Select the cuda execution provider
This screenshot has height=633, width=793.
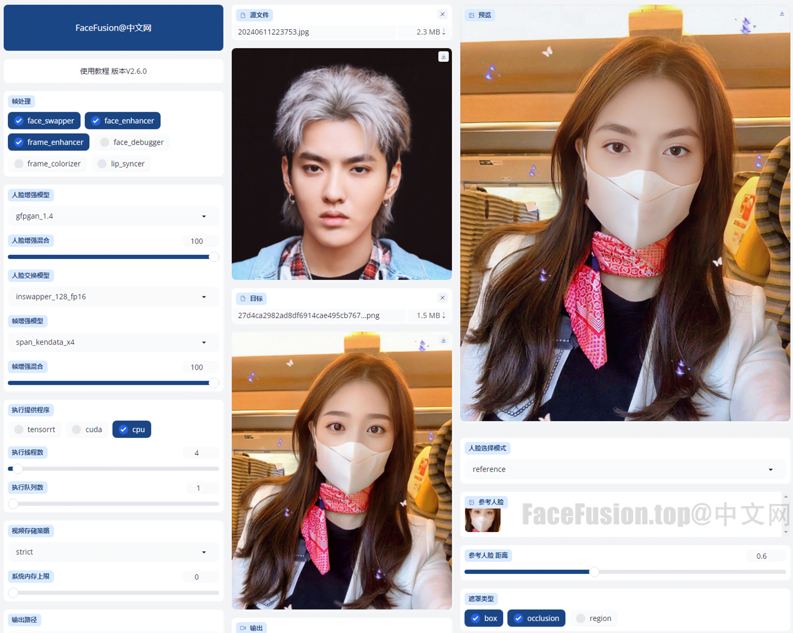(86, 429)
